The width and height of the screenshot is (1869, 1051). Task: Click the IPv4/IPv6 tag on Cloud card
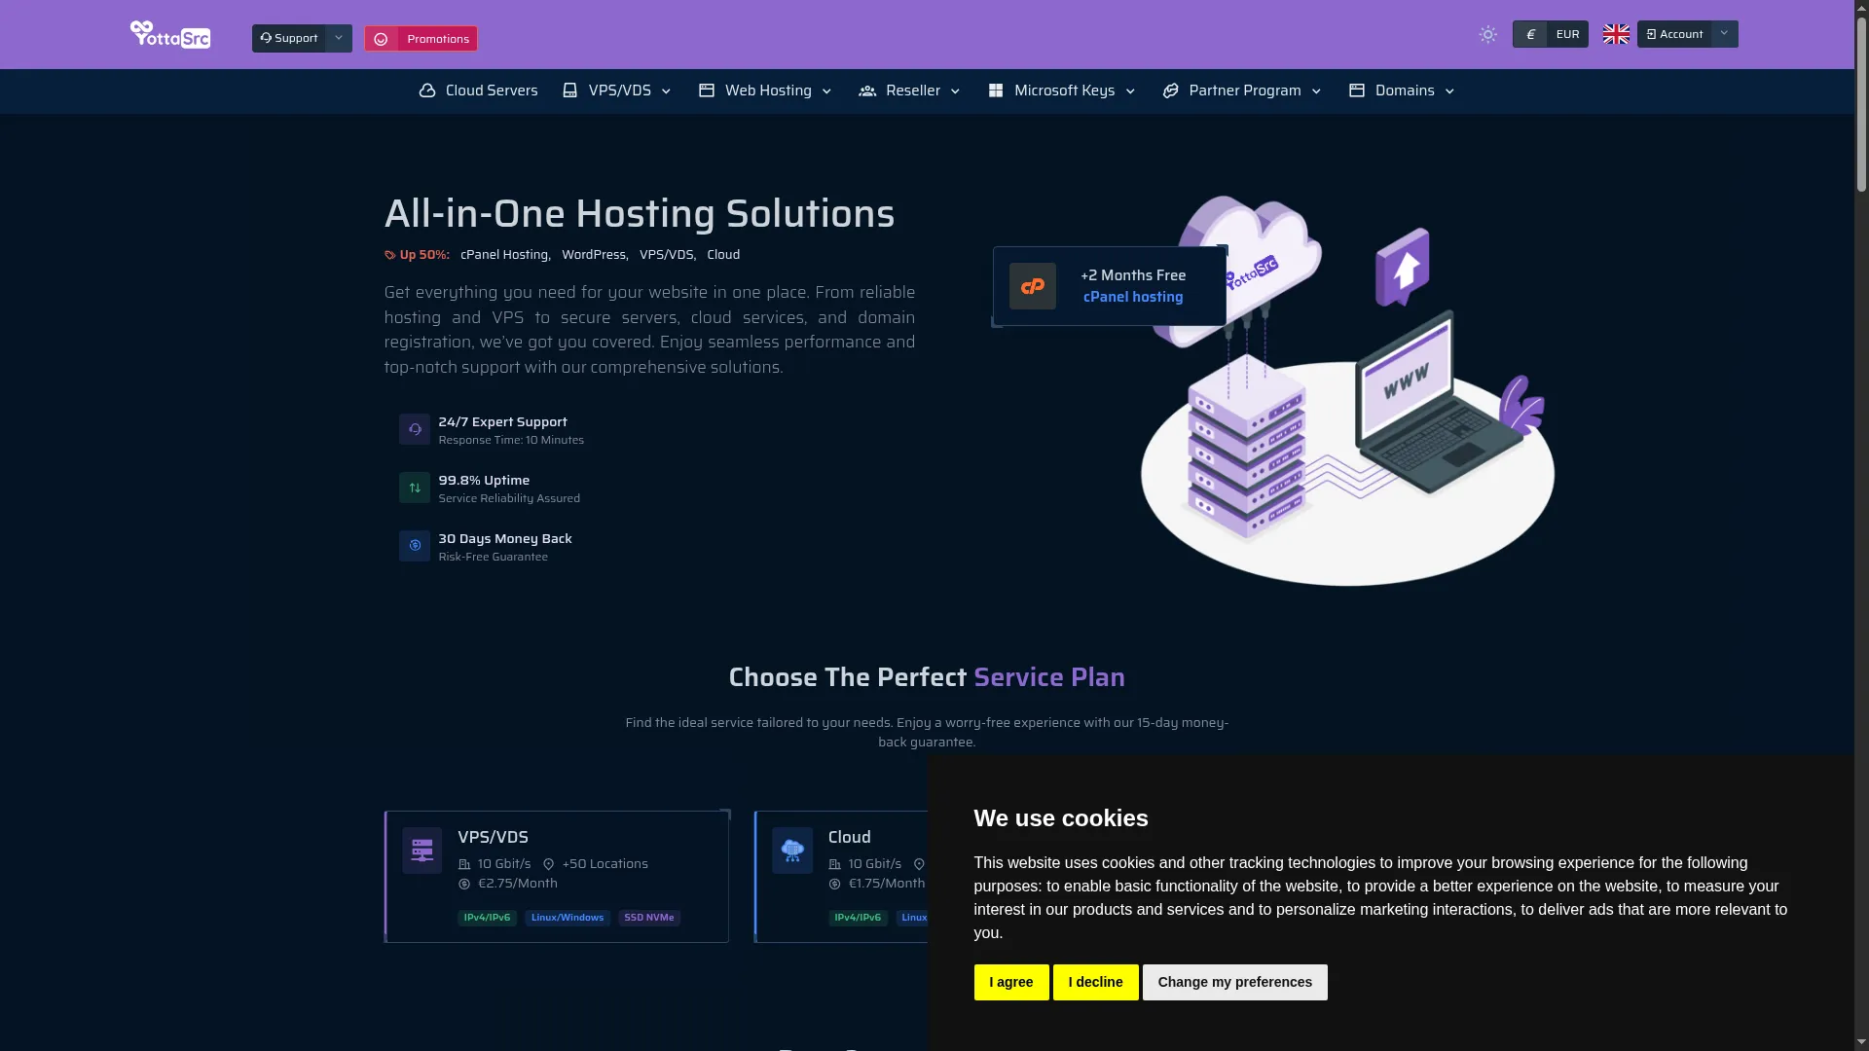coord(858,918)
